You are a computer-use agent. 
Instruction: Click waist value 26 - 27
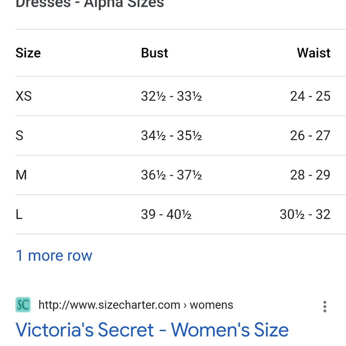pos(310,136)
